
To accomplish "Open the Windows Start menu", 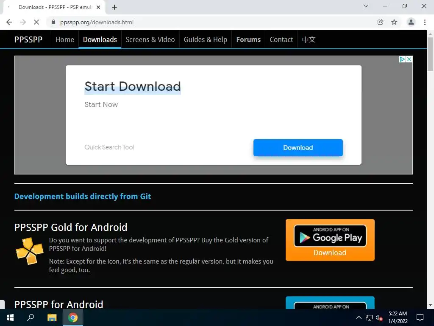I will (10, 318).
